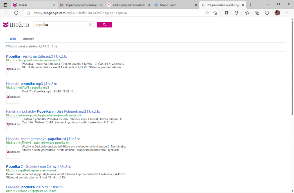Click green fanfara-z-pohadky-popelka URL path
The width and height of the screenshot is (294, 193).
pyautogui.click(x=43, y=115)
